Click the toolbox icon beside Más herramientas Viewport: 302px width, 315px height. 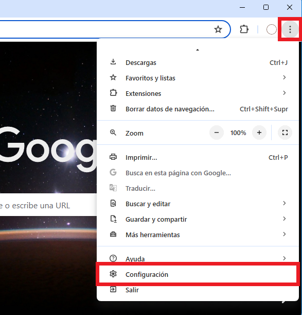click(113, 234)
